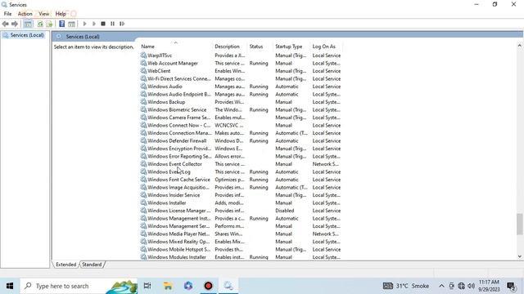Click the Forward arrow in the toolbar
The width and height of the screenshot is (524, 294).
click(x=15, y=24)
